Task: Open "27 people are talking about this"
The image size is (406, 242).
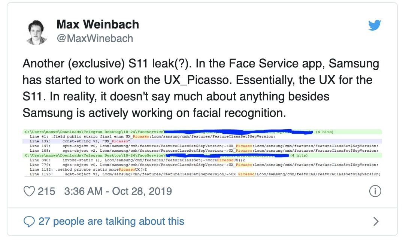Action: 111,221
